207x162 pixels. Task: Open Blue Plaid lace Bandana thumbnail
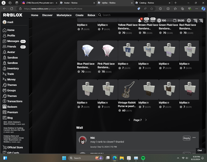tap(87, 51)
